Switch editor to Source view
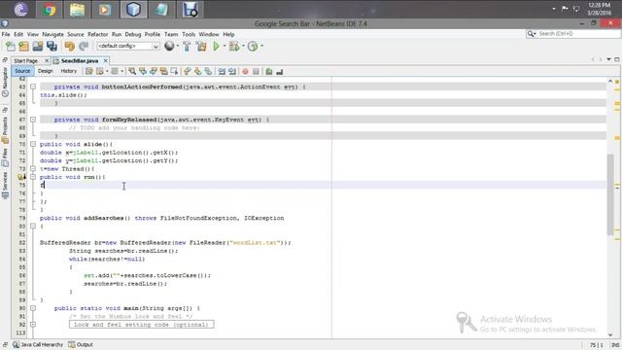The height and width of the screenshot is (350, 622). (x=22, y=71)
